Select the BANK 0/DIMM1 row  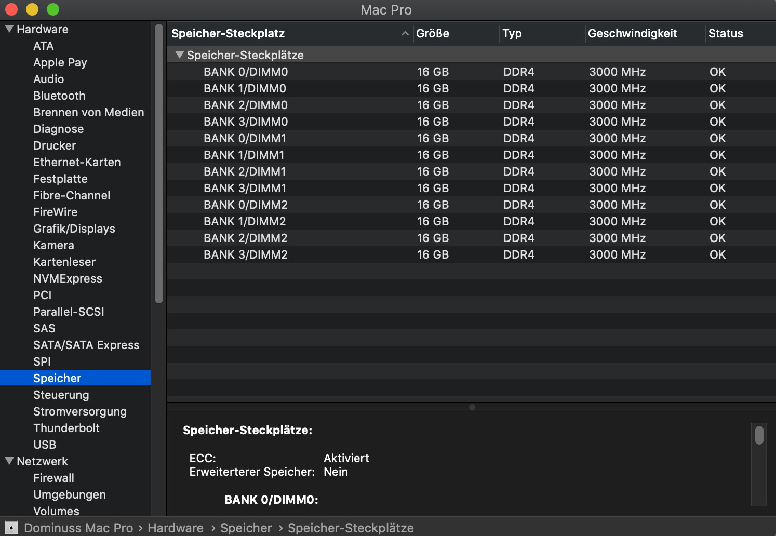point(472,138)
